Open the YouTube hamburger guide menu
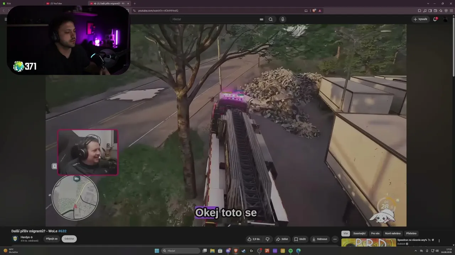The width and height of the screenshot is (455, 255). click(x=5, y=19)
